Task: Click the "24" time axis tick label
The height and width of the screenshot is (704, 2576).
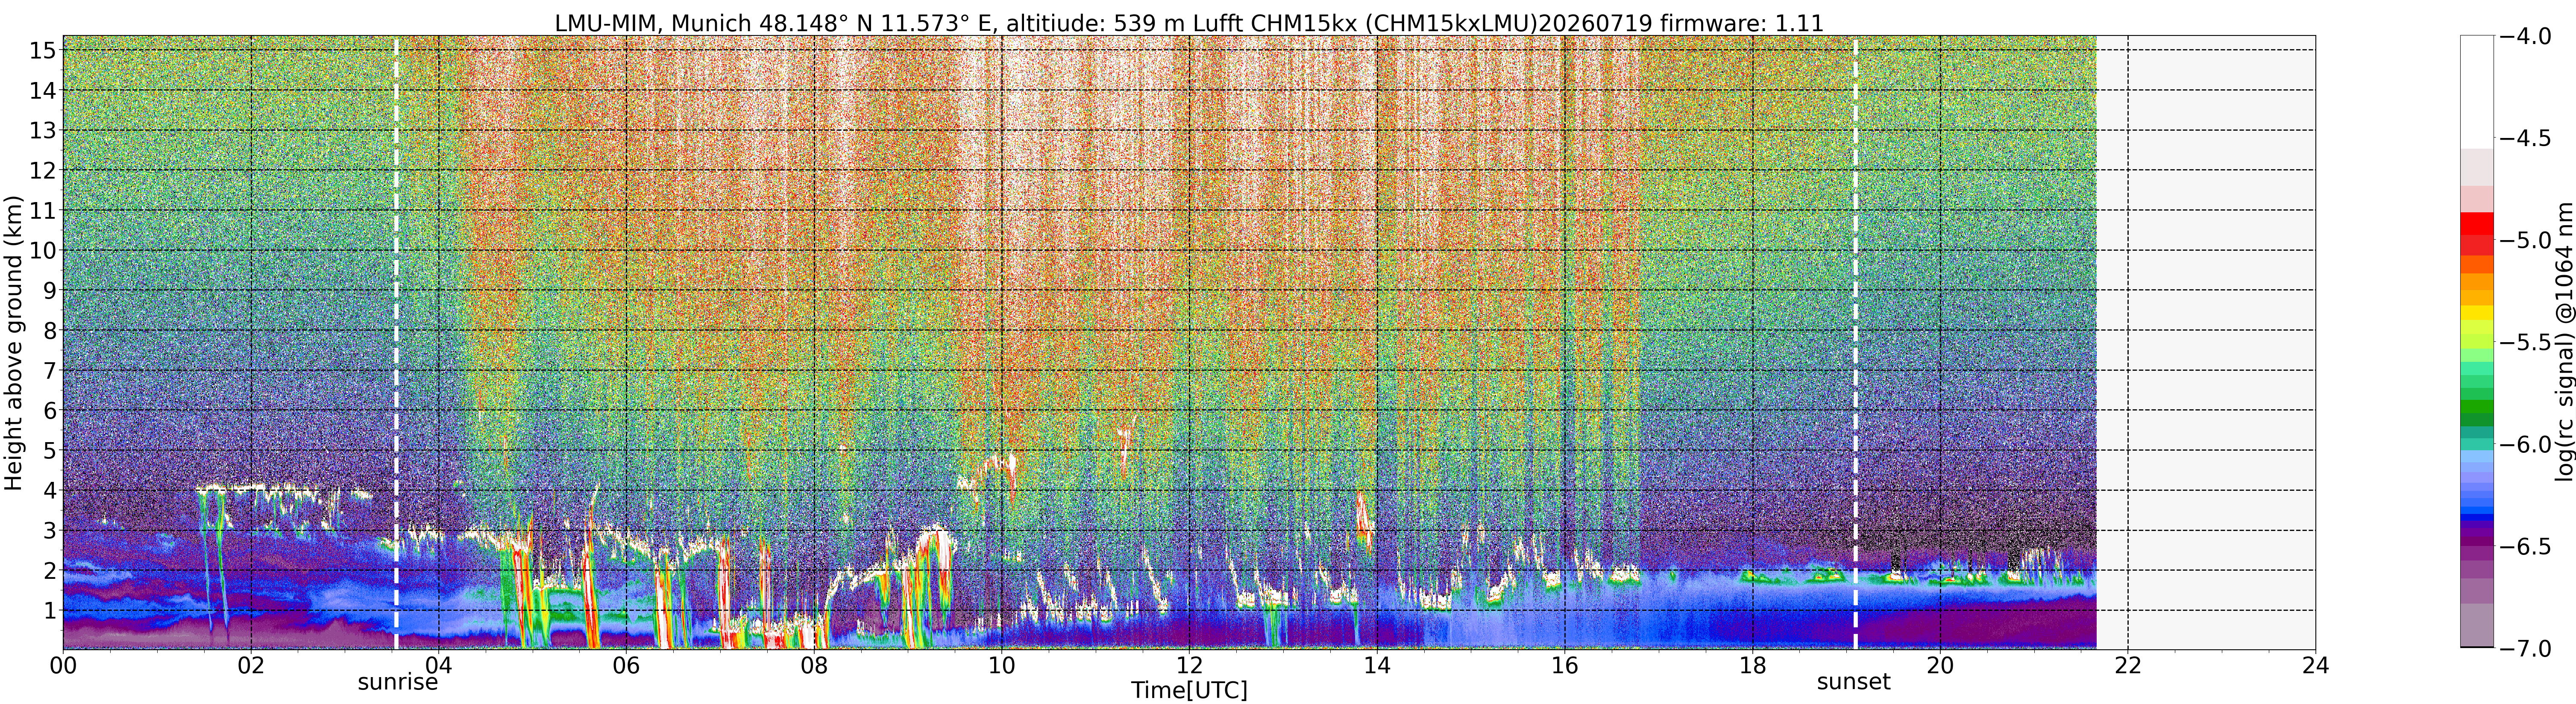Action: [x=2316, y=666]
